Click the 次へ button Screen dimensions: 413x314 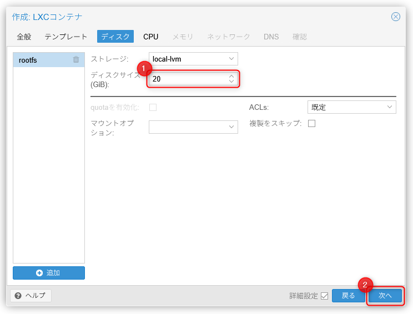(x=385, y=296)
